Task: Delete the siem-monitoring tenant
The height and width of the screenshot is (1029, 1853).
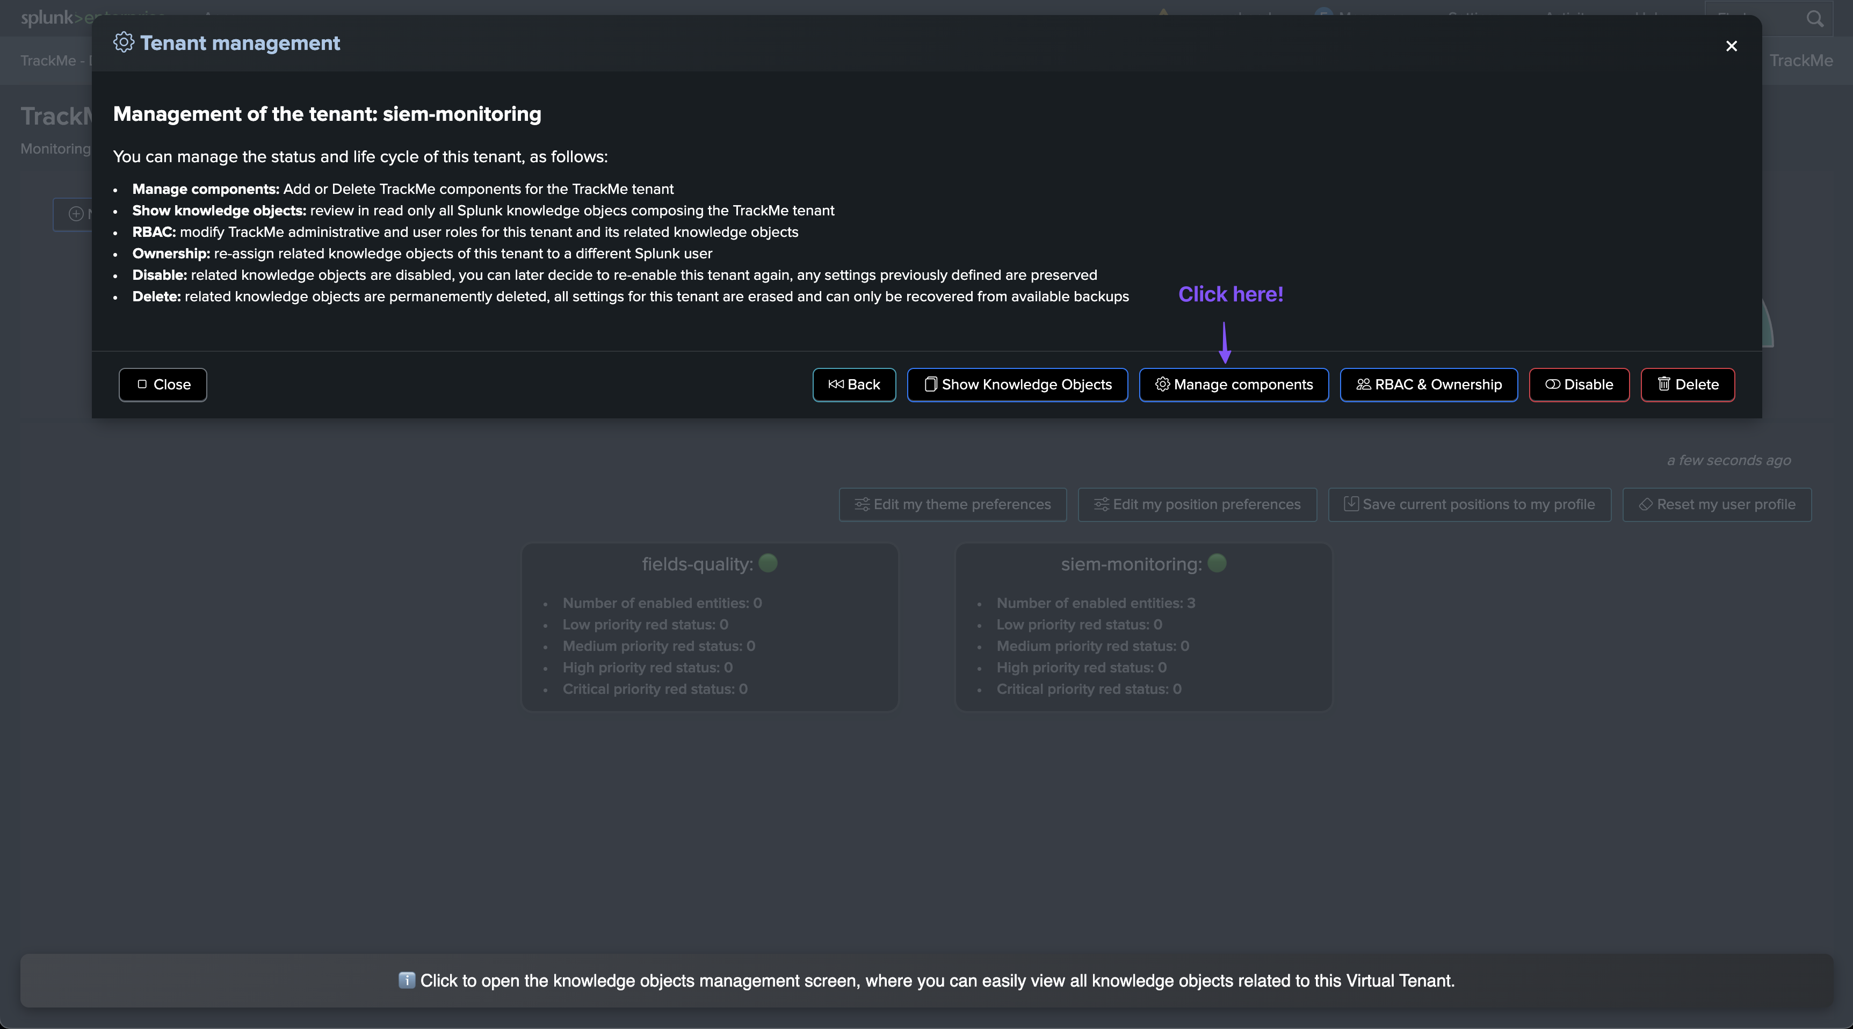Action: [1688, 385]
